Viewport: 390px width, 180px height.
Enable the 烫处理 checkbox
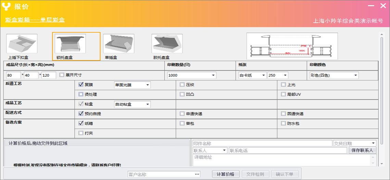(81, 94)
